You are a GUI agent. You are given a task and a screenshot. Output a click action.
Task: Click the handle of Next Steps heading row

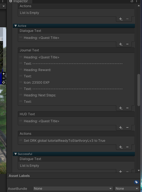click(x=21, y=95)
